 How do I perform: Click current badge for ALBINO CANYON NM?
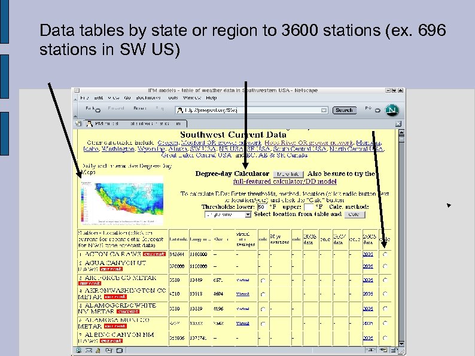tap(111, 341)
